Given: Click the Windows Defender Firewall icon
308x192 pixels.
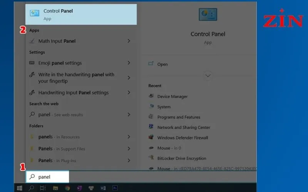Looking at the screenshot, I should click(x=151, y=137).
